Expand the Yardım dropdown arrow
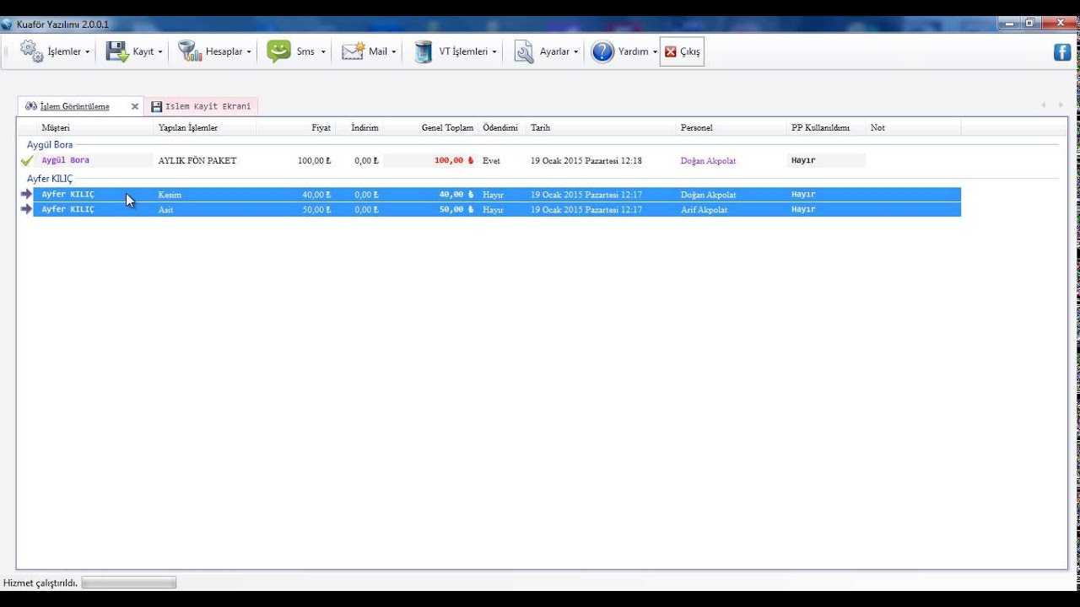The height and width of the screenshot is (607, 1080). 655,52
